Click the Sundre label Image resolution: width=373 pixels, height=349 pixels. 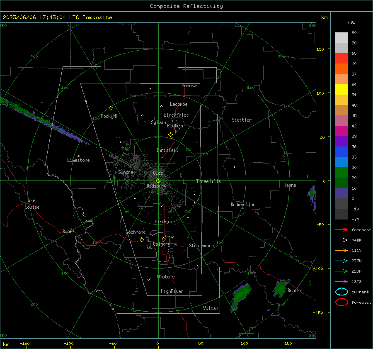point(126,172)
